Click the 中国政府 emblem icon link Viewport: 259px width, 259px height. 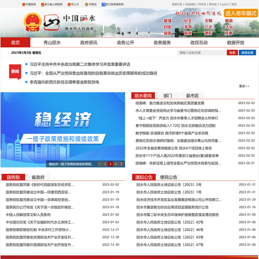[23, 4]
